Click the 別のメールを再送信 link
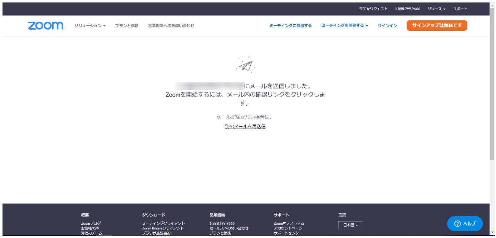 pyautogui.click(x=245, y=126)
